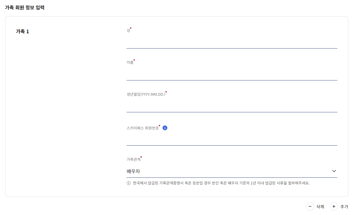358x215 pixels.
Task: Click the plus icon next to 추가
Action: (x=334, y=206)
